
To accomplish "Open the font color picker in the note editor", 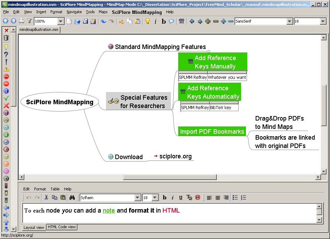I will coord(189,197).
